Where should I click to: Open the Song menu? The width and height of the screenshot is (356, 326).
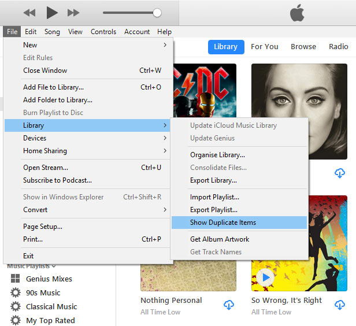[52, 32]
